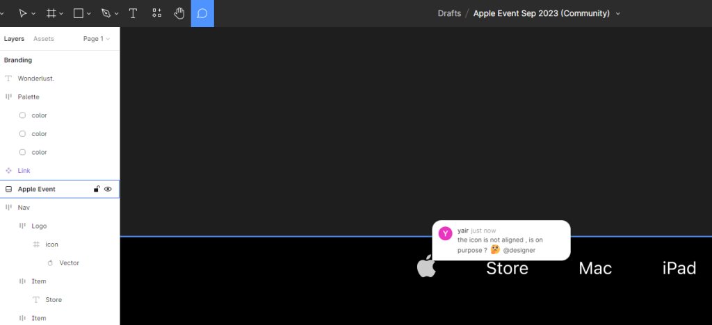The height and width of the screenshot is (325, 712).
Task: Select the Move tool arrow
Action: 23,13
